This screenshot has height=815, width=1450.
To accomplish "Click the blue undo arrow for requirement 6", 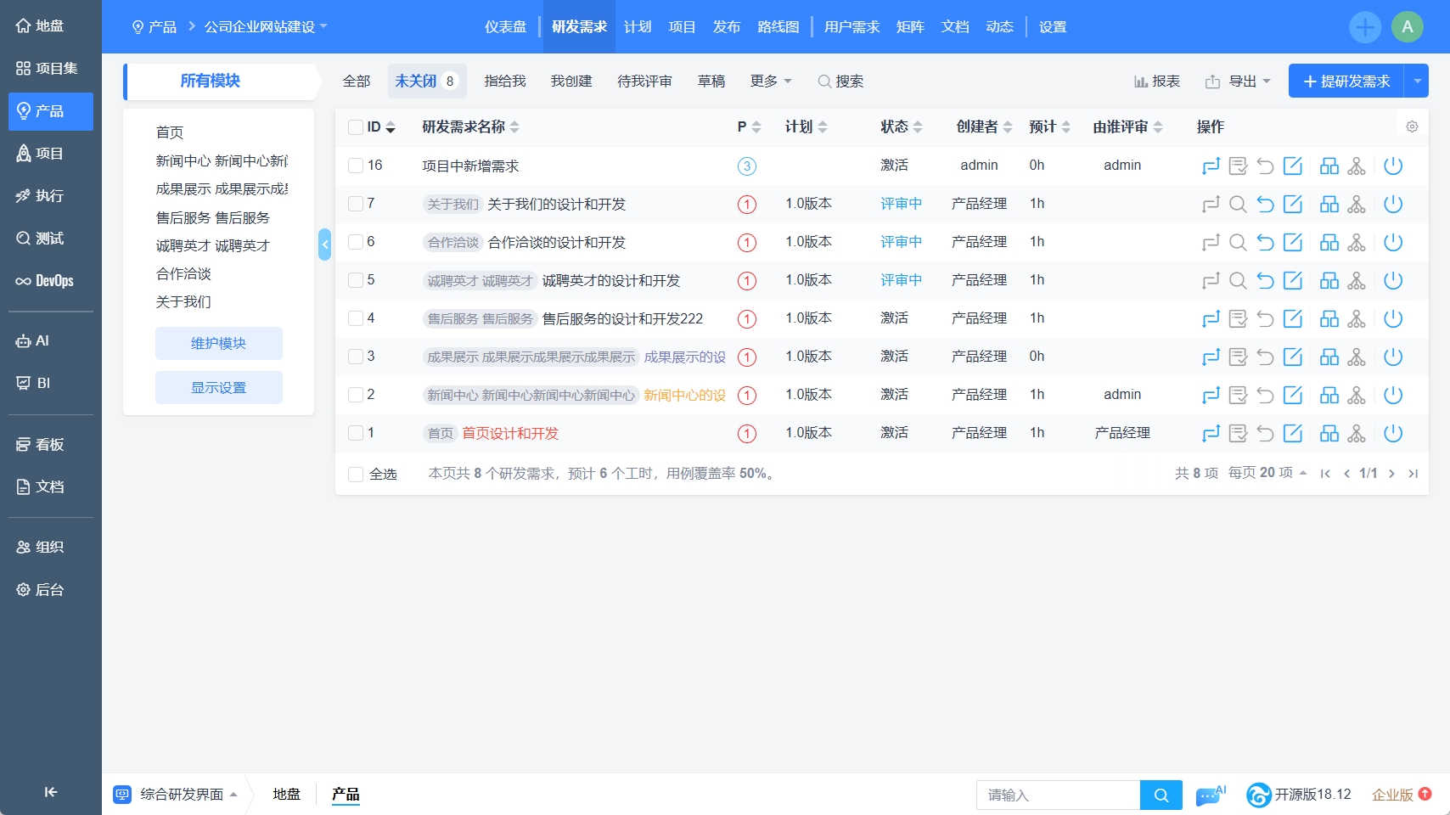I will click(1265, 243).
